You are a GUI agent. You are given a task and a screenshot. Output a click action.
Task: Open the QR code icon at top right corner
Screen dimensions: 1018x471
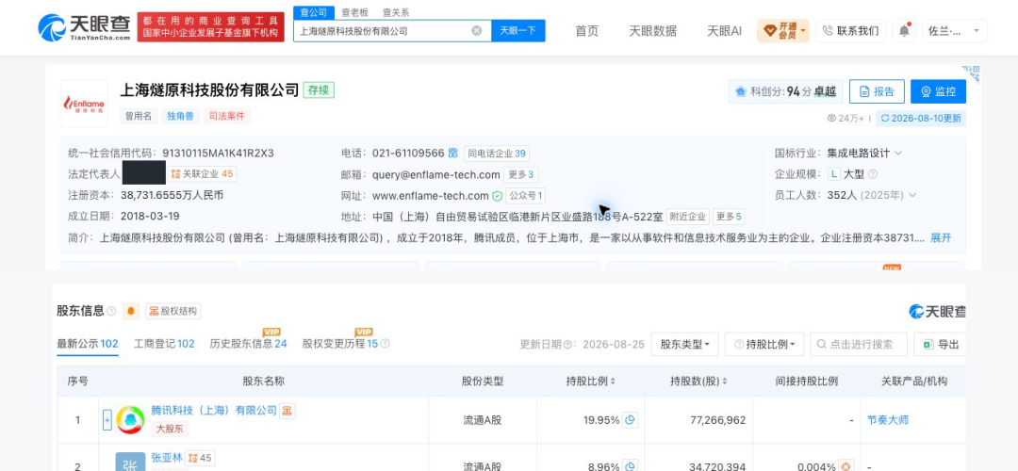point(971,73)
